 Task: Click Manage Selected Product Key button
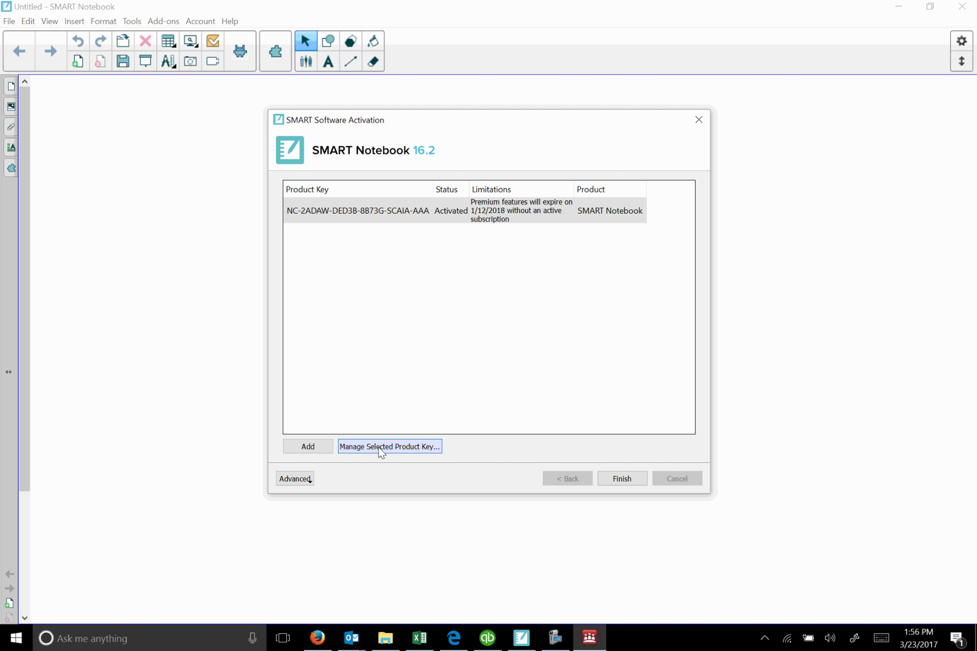[390, 446]
